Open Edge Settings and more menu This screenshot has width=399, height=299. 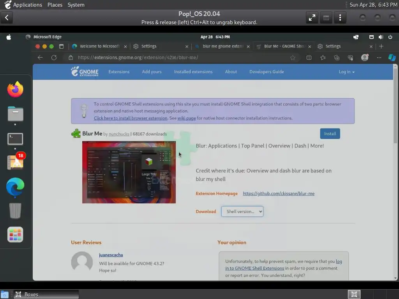[379, 58]
